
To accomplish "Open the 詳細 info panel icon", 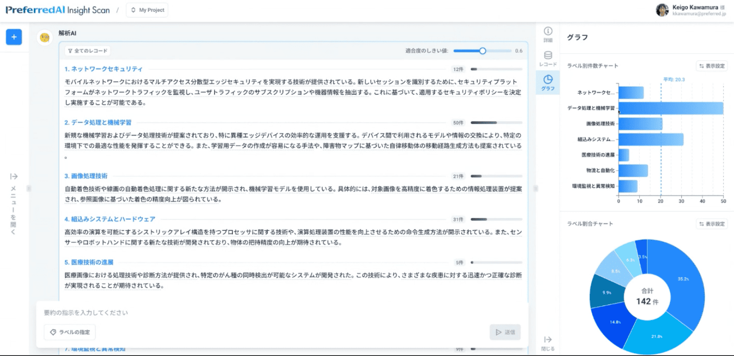I will 547,35.
